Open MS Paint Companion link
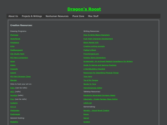The image size is (167, 125). (19, 58)
